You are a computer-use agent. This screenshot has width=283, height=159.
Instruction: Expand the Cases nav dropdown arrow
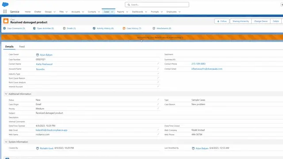pos(112,12)
